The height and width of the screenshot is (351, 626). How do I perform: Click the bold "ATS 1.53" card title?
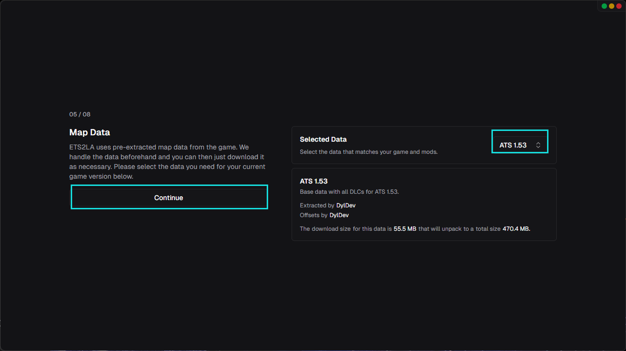(313, 181)
